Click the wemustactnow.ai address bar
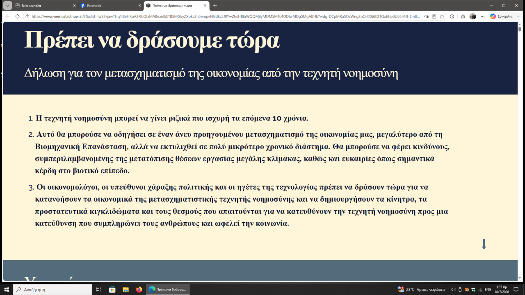The height and width of the screenshot is (295, 525). tap(226, 16)
